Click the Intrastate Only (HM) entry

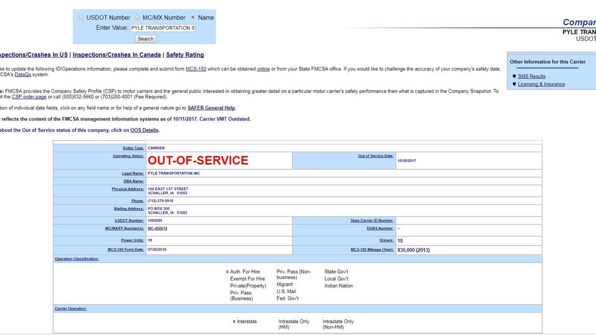click(294, 324)
